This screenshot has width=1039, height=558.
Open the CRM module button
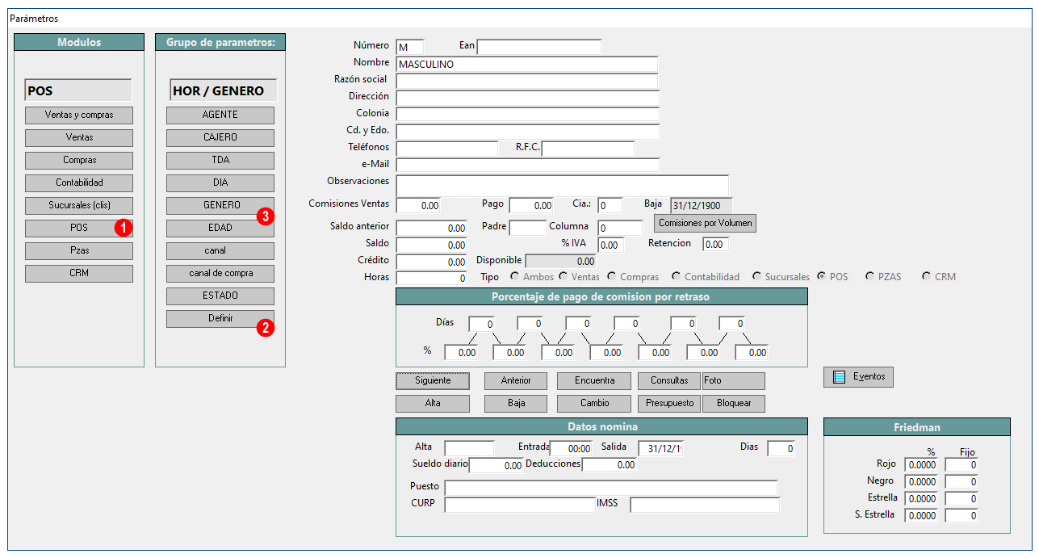coord(79,273)
